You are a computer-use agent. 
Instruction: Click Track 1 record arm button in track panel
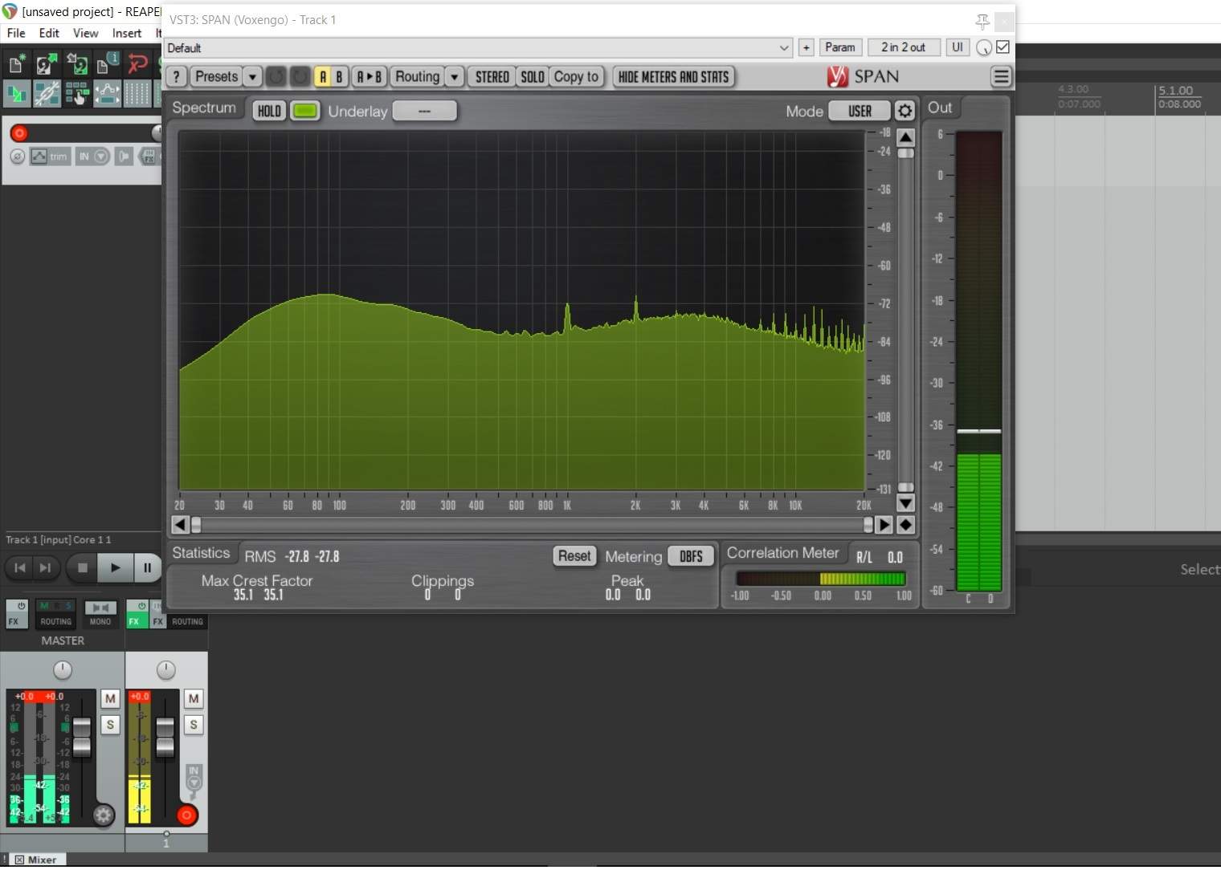pos(19,133)
